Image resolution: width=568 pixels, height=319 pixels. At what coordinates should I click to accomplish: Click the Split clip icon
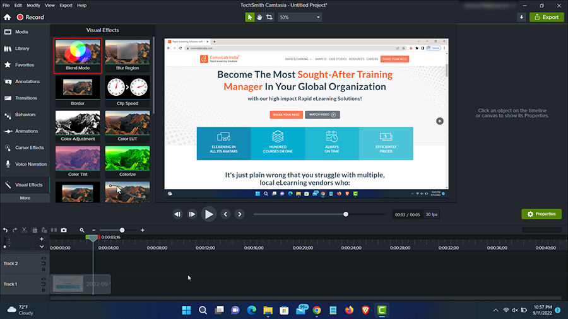coord(54,230)
